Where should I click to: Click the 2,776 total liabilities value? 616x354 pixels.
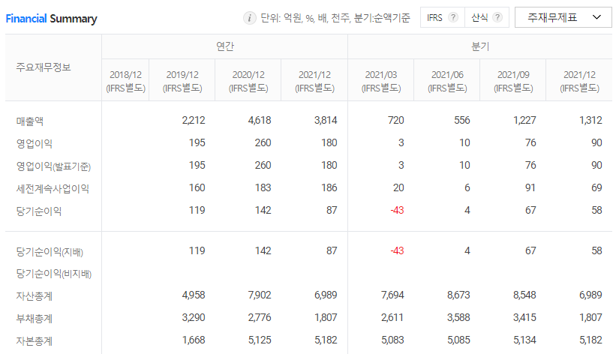[260, 317]
